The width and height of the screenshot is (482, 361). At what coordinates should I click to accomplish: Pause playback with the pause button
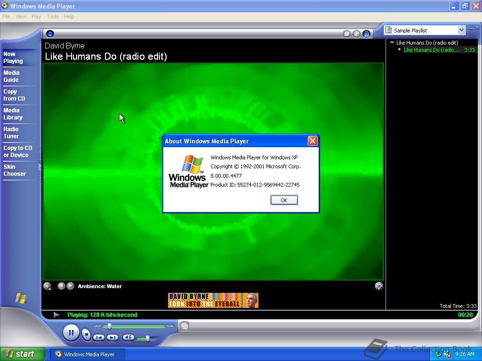71,333
